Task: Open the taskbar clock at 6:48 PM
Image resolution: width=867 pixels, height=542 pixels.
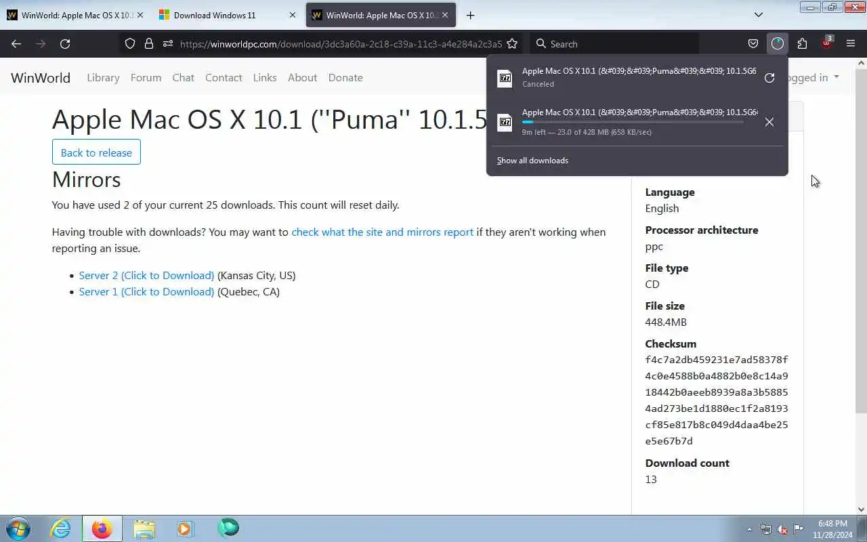Action: point(833,529)
